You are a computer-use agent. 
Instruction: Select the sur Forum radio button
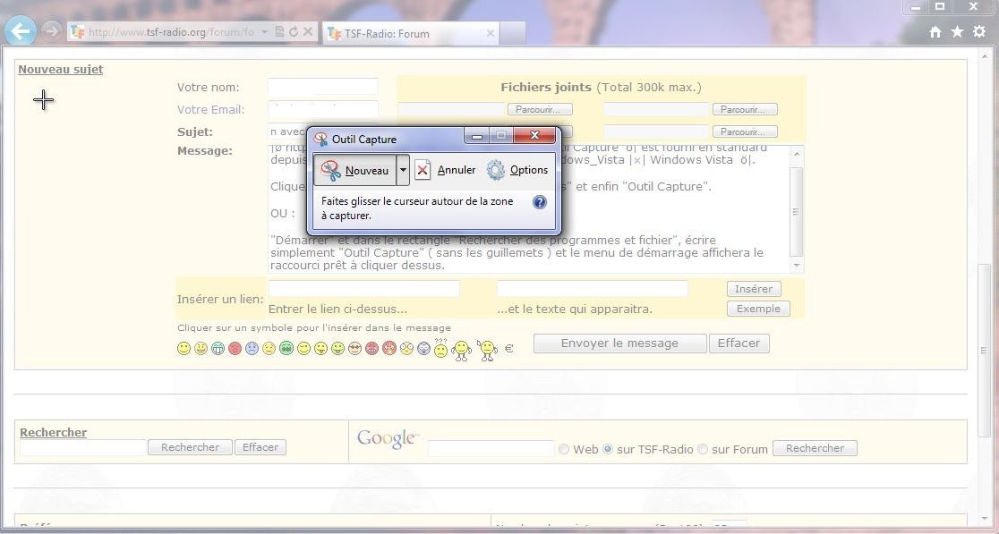(702, 449)
